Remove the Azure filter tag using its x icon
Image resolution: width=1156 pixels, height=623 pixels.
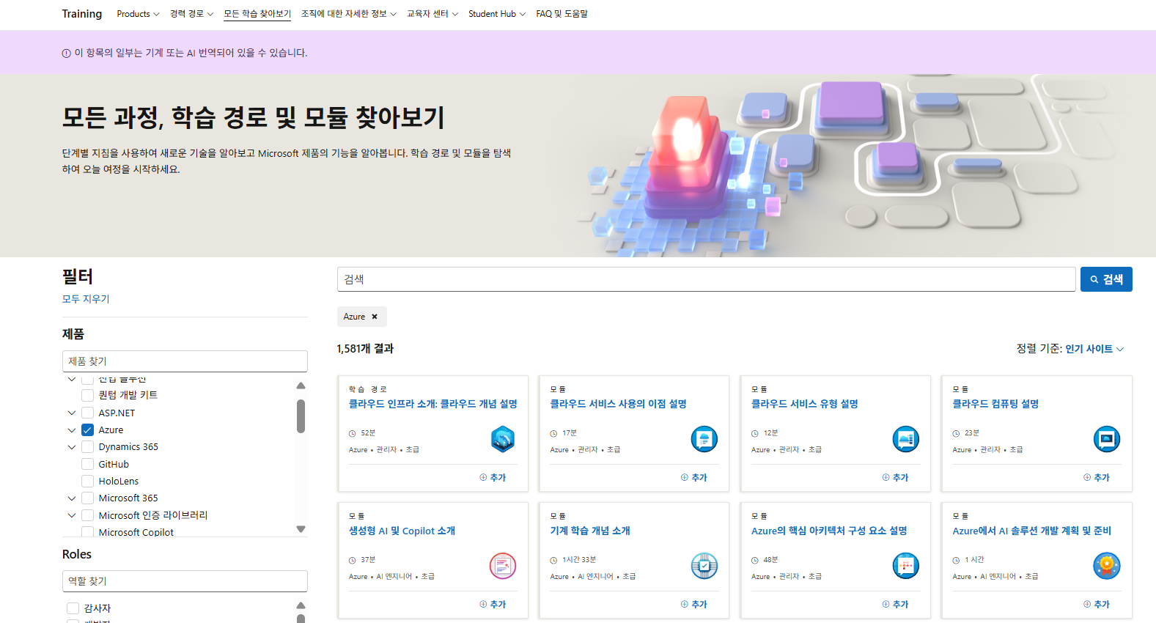tap(375, 317)
